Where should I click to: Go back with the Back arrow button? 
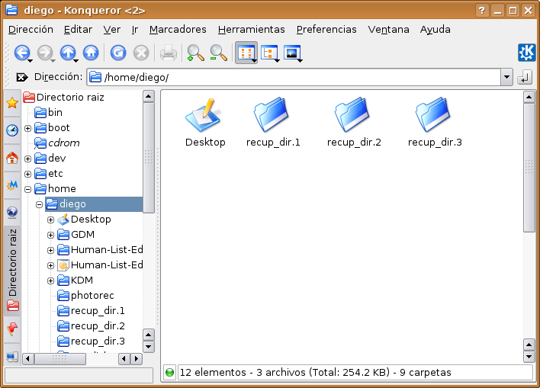(21, 53)
